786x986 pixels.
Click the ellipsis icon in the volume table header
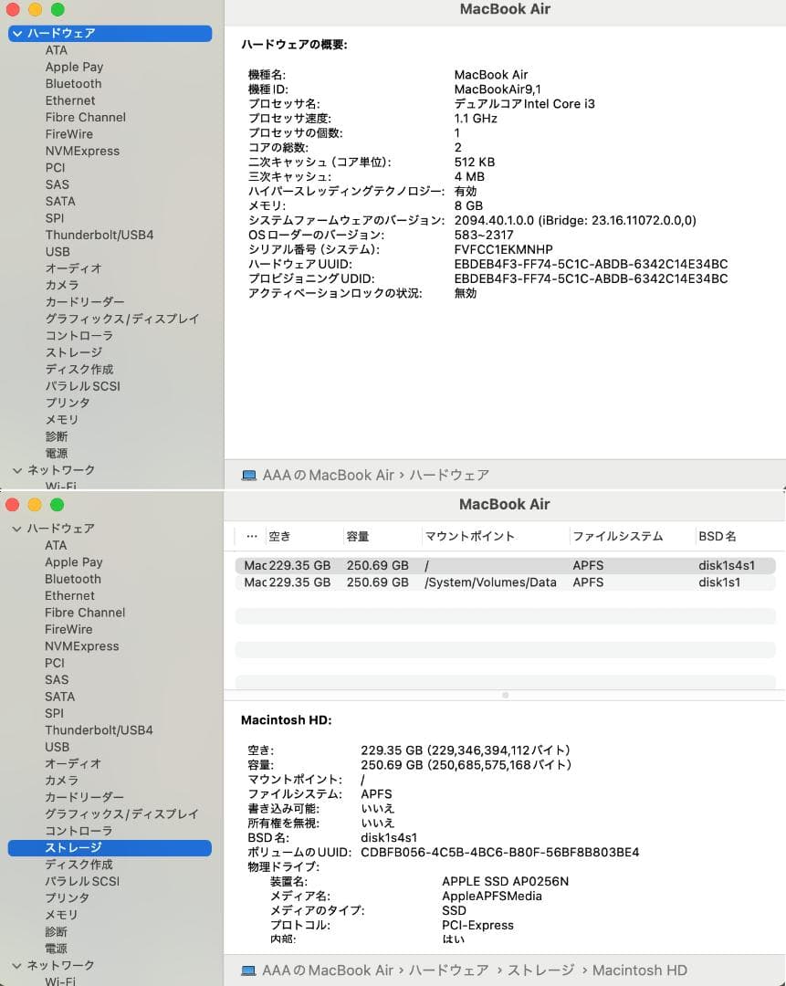253,536
